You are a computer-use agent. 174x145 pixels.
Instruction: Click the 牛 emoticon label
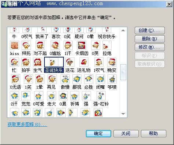click(14, 37)
